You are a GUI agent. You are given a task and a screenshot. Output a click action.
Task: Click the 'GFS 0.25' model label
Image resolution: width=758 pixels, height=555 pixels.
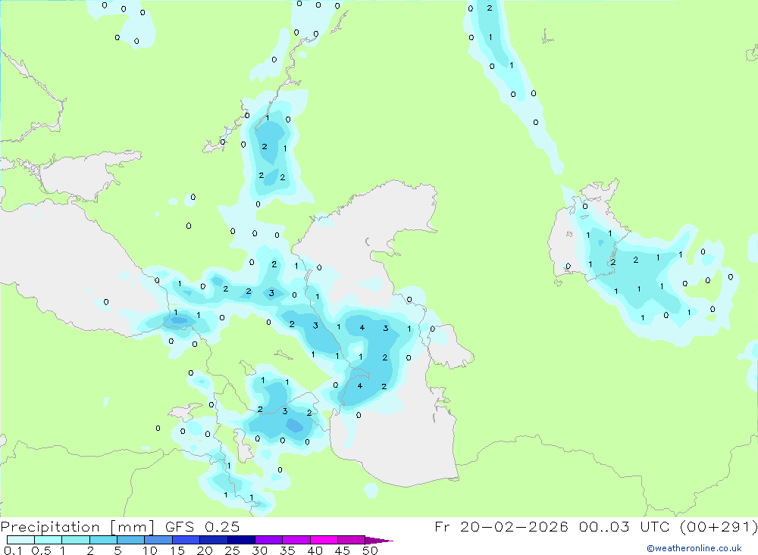(x=202, y=526)
